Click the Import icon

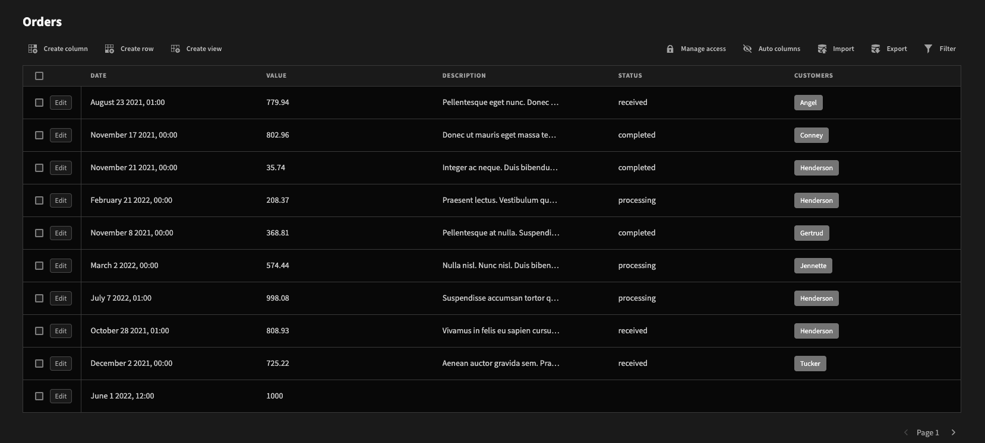tap(822, 49)
